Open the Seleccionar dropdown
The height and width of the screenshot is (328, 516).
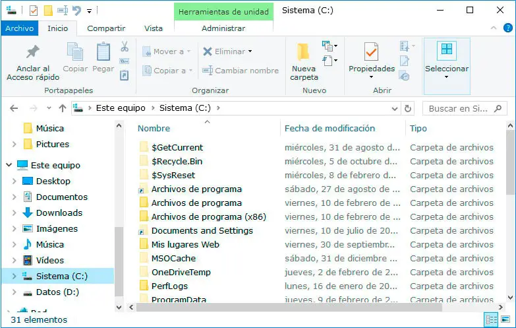[447, 66]
